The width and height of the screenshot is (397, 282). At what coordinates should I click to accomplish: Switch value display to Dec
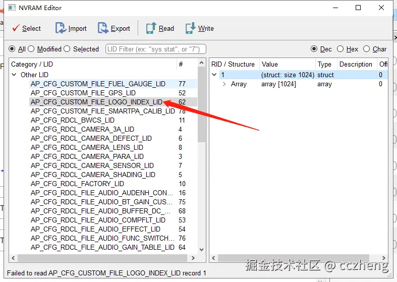point(314,49)
